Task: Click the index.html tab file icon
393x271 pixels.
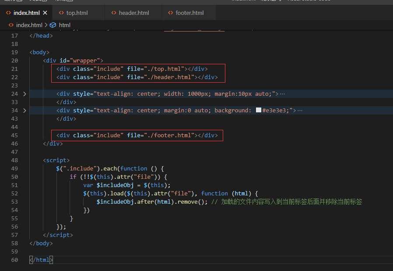Action: (x=8, y=13)
